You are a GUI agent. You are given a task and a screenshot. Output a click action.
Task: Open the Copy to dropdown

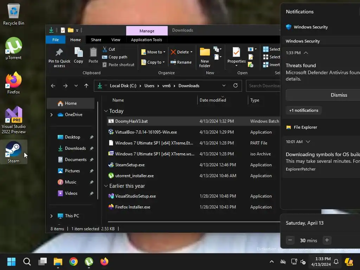pyautogui.click(x=153, y=62)
